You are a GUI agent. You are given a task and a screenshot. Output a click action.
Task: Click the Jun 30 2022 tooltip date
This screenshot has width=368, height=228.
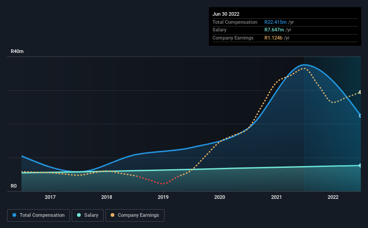tap(226, 14)
